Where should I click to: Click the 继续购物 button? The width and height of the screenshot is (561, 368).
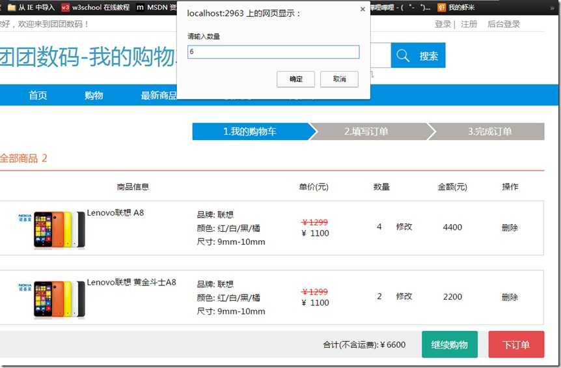pyautogui.click(x=450, y=345)
